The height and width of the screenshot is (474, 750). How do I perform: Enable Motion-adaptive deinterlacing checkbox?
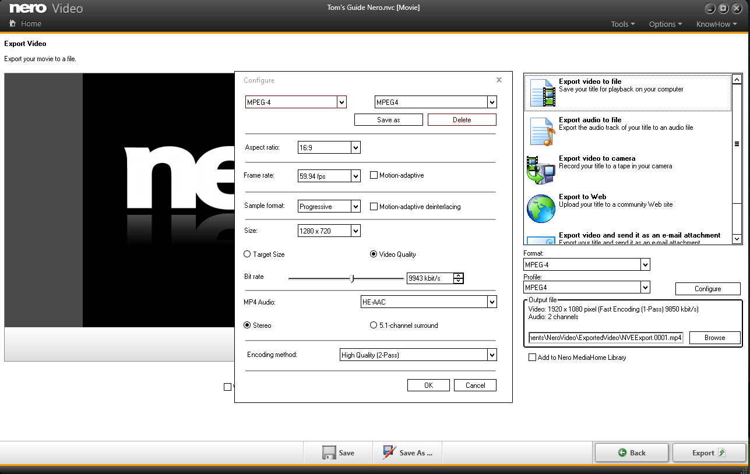374,207
